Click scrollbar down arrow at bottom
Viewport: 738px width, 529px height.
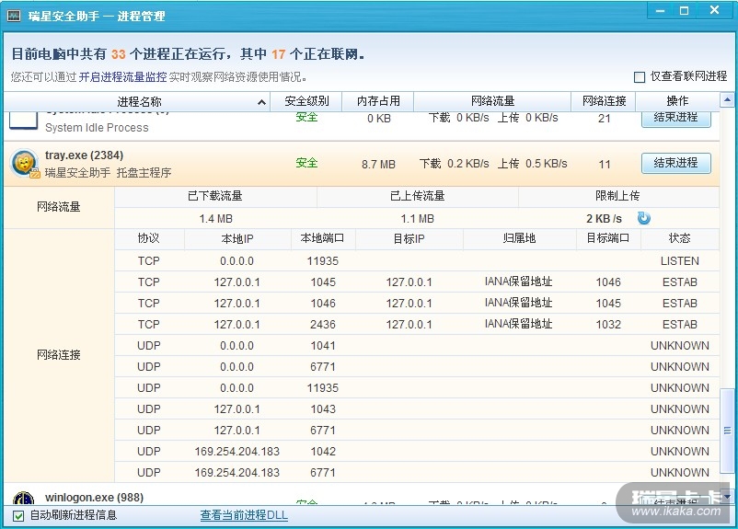727,496
